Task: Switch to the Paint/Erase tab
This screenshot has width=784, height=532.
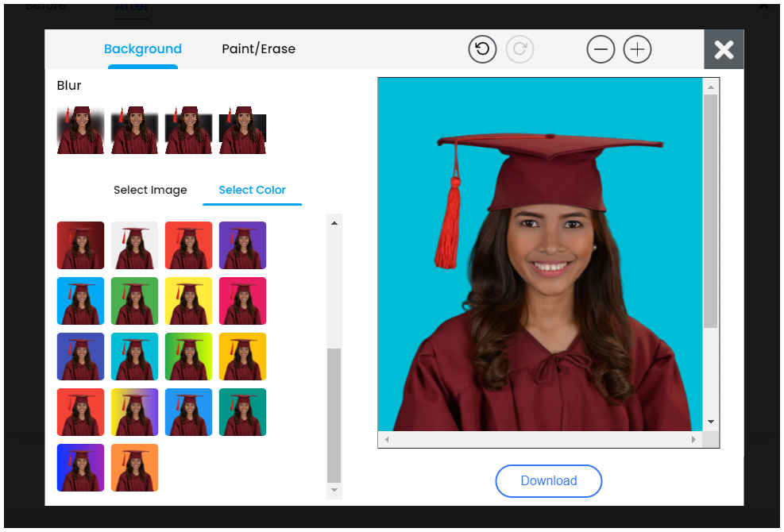Action: [258, 49]
